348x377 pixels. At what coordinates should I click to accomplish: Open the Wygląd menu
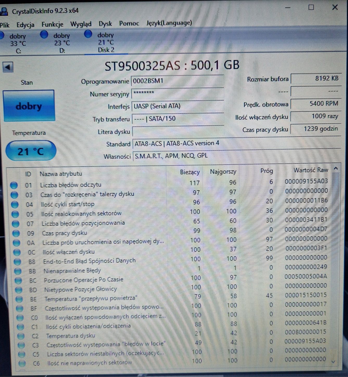81,24
